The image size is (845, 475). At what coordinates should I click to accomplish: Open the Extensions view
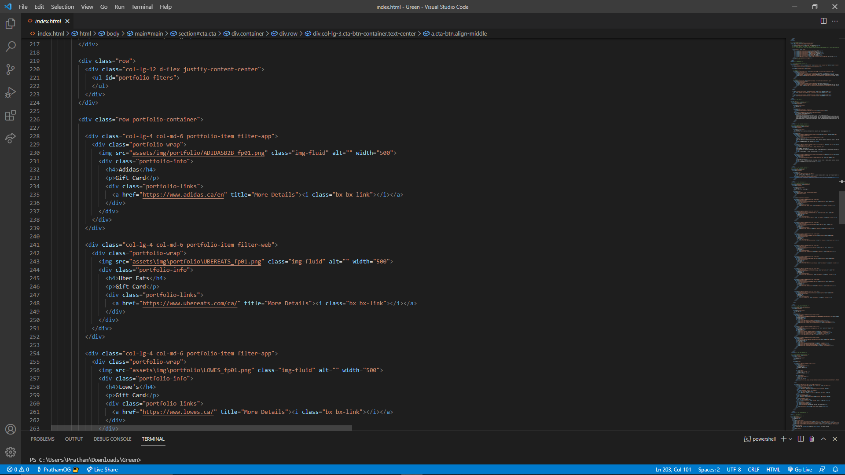[x=11, y=115]
